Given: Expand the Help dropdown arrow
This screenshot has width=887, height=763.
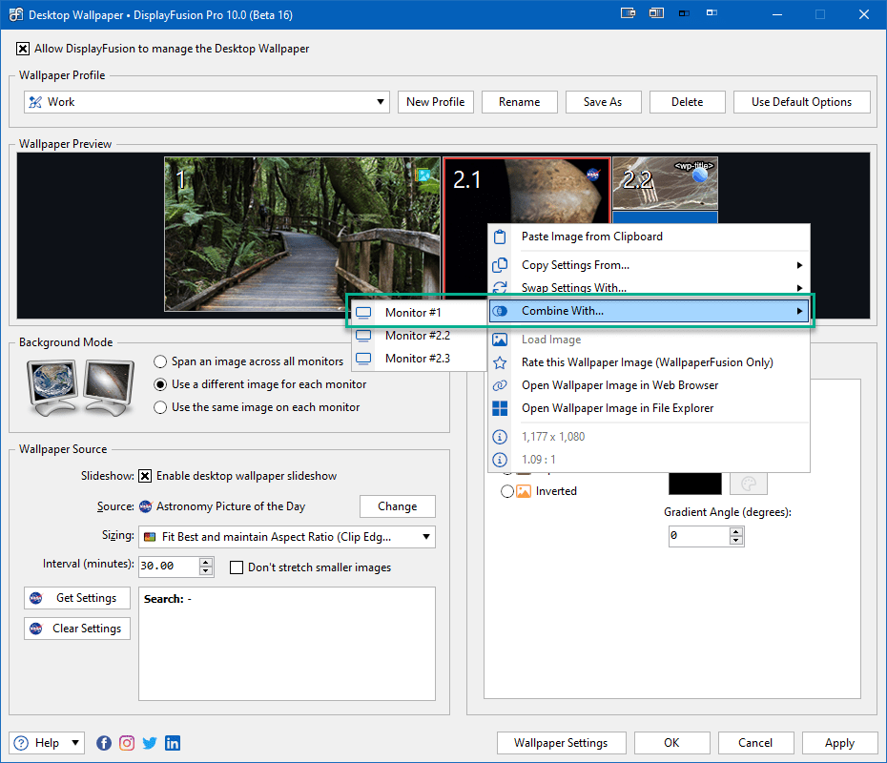Looking at the screenshot, I should point(75,743).
